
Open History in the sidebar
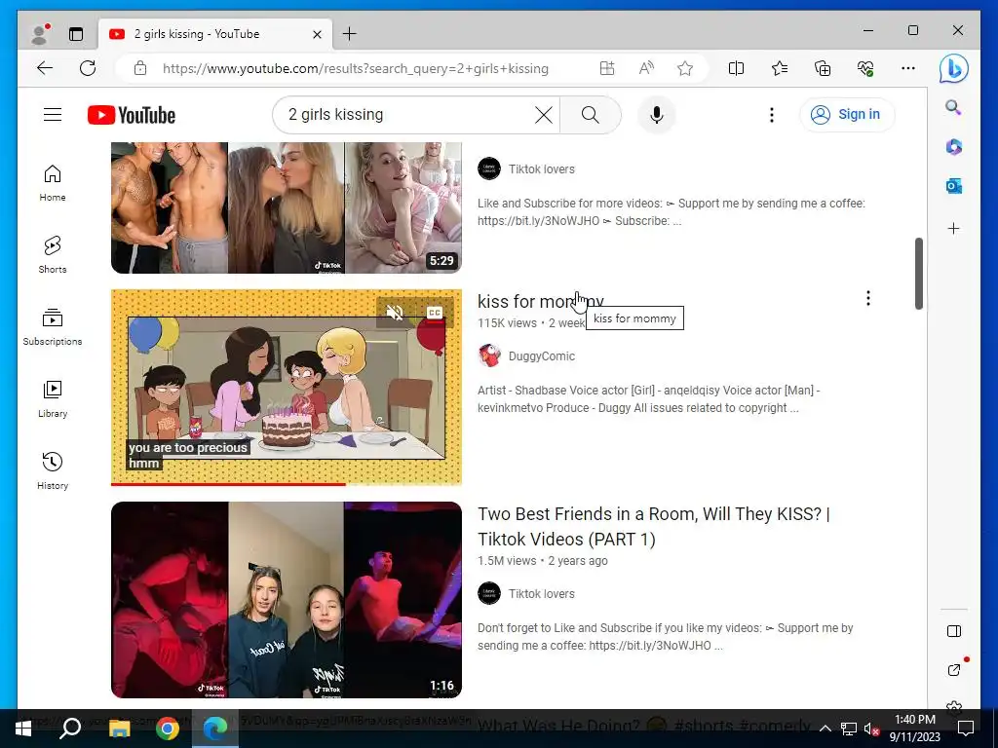[53, 470]
